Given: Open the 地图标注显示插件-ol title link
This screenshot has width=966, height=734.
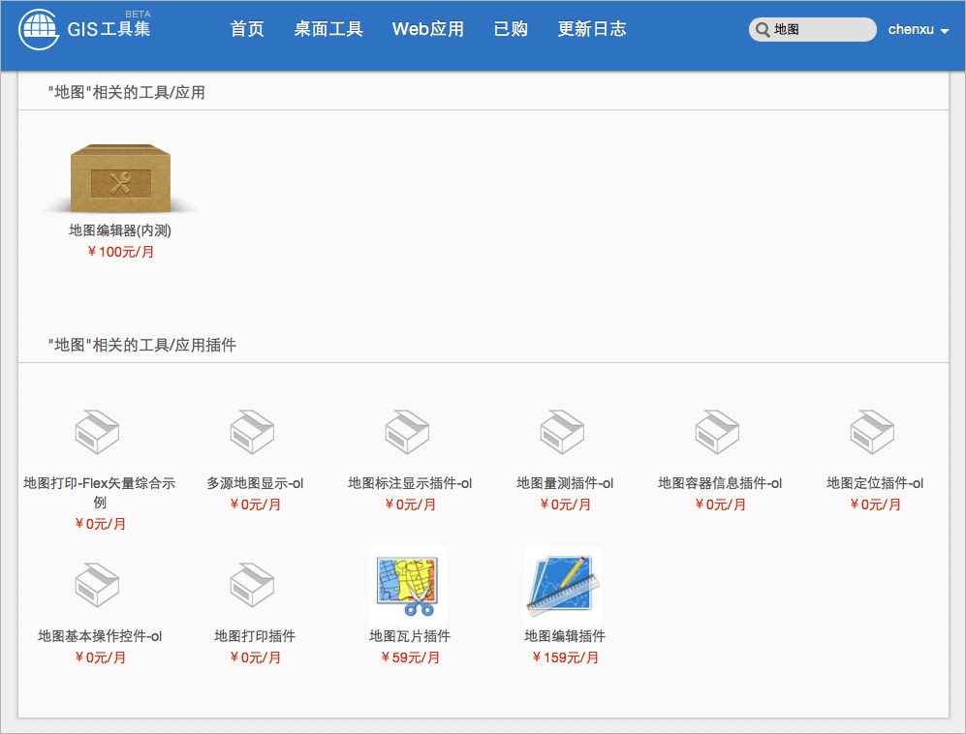Looking at the screenshot, I should (x=410, y=483).
